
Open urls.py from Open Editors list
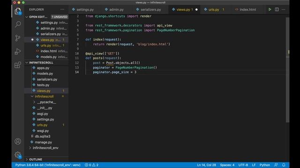pos(46,45)
